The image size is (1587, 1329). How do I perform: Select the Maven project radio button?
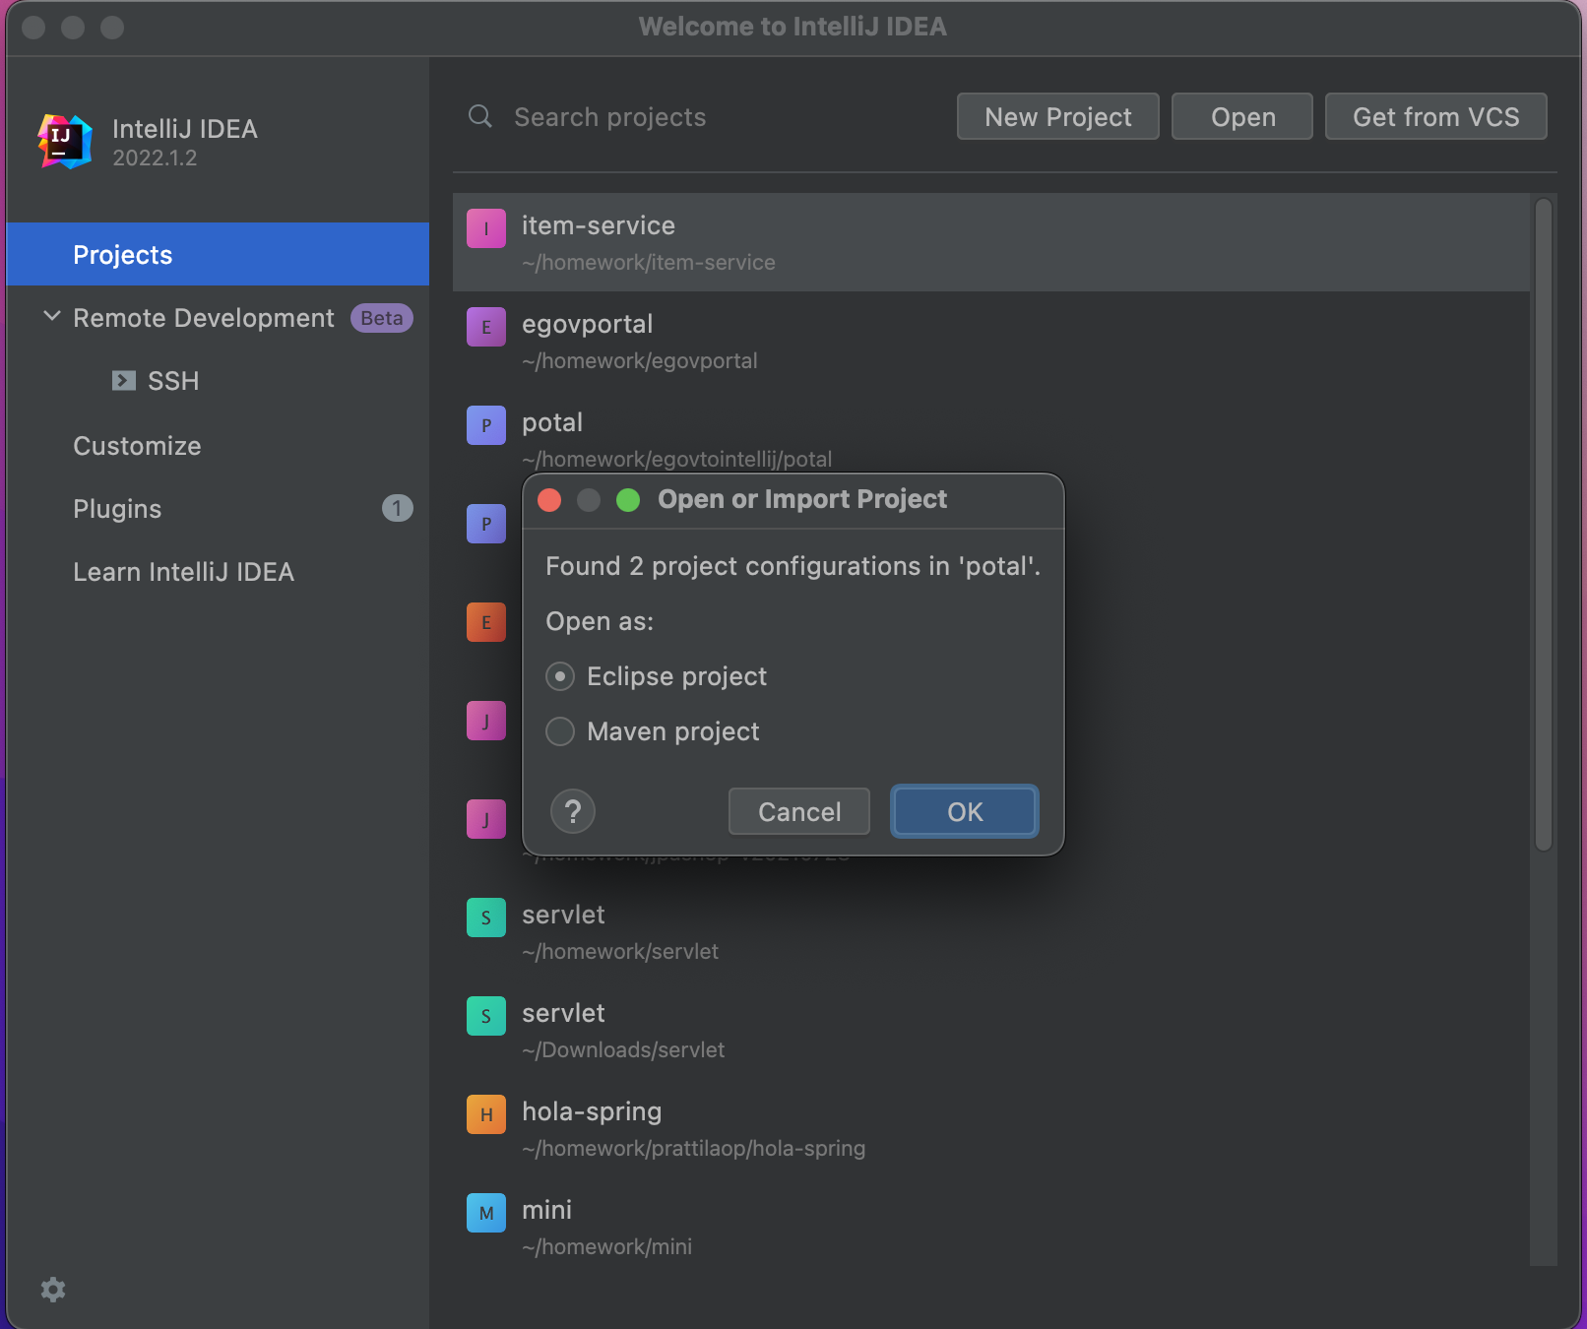pyautogui.click(x=560, y=731)
